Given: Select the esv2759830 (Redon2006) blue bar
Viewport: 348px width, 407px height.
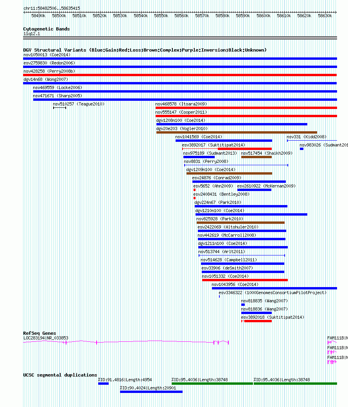Looking at the screenshot, I should (x=180, y=67).
